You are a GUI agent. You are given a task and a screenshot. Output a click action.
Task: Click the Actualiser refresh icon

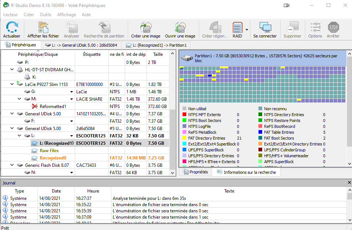12,27
